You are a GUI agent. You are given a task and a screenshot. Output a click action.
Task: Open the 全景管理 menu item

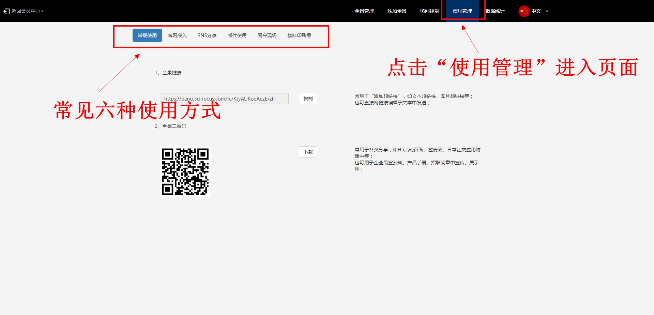(x=364, y=11)
